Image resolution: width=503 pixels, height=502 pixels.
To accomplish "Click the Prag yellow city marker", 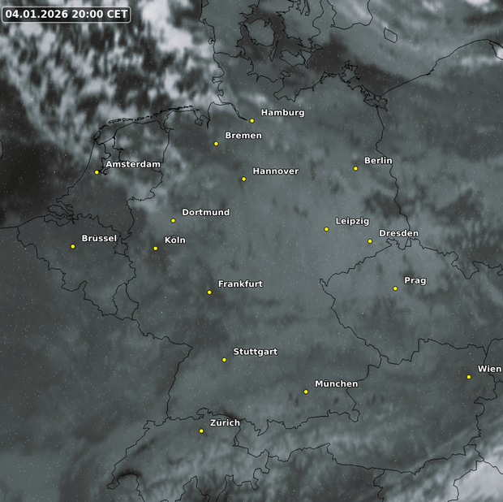I will pyautogui.click(x=395, y=288).
